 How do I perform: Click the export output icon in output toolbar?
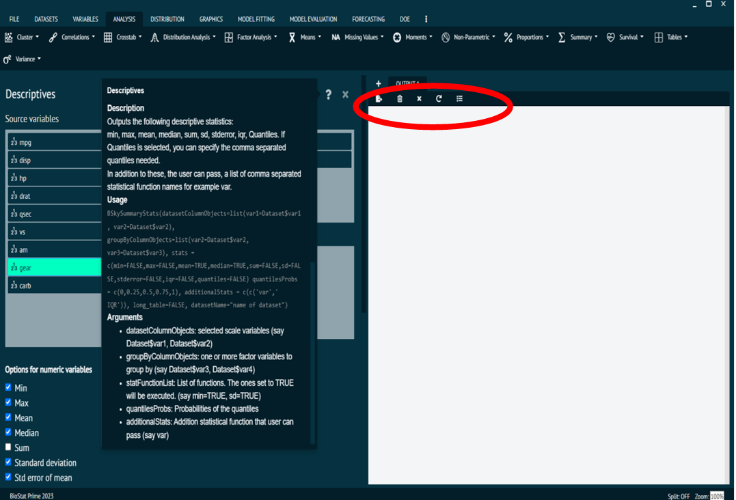tap(379, 98)
